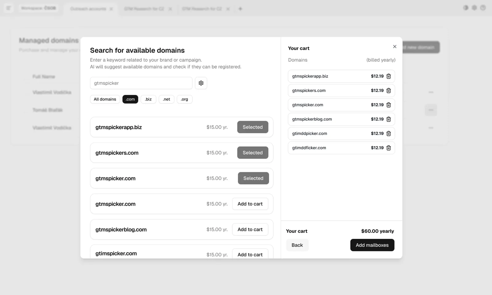
Task: Delete gtmspickers.com from the cart
Action: (388, 91)
